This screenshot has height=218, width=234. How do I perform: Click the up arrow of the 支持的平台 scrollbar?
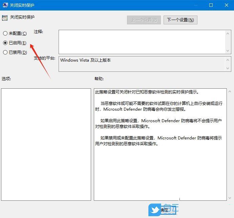(228, 60)
